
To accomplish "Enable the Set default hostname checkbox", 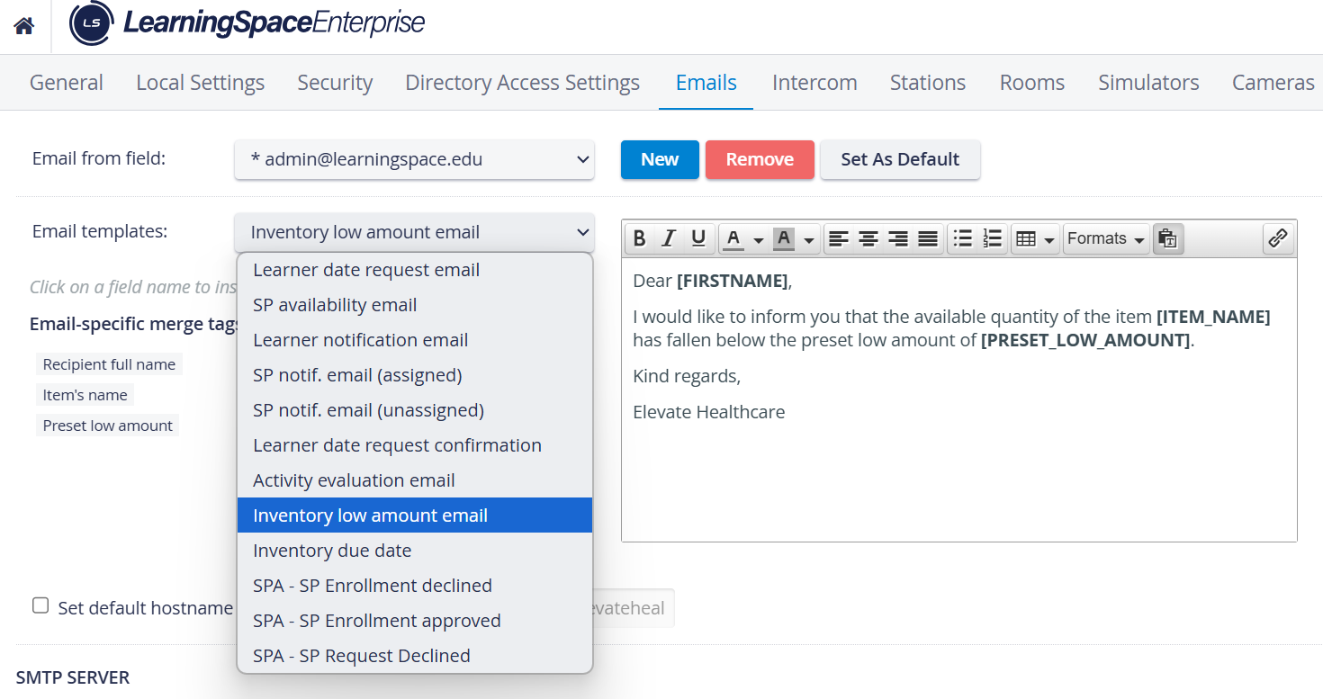I will pyautogui.click(x=40, y=605).
